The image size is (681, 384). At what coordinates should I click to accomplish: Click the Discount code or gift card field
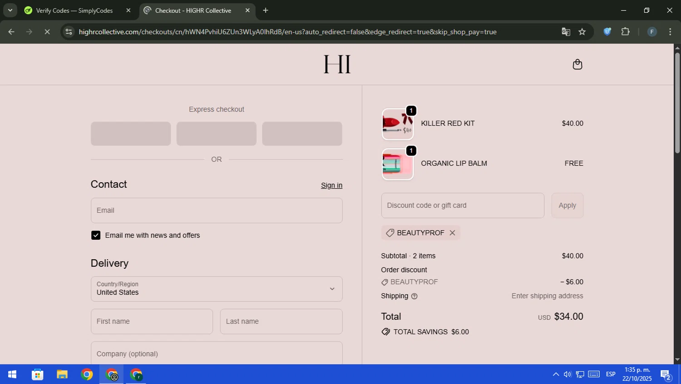(463, 205)
